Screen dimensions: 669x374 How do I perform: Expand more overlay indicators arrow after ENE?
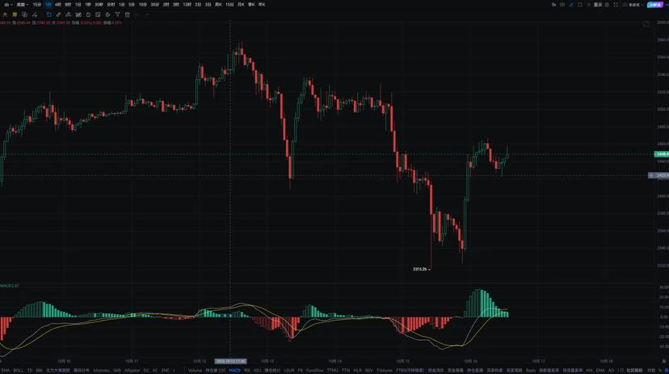pos(174,371)
